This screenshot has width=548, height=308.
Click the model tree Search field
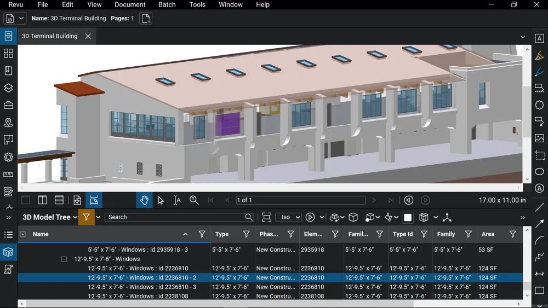tap(174, 217)
